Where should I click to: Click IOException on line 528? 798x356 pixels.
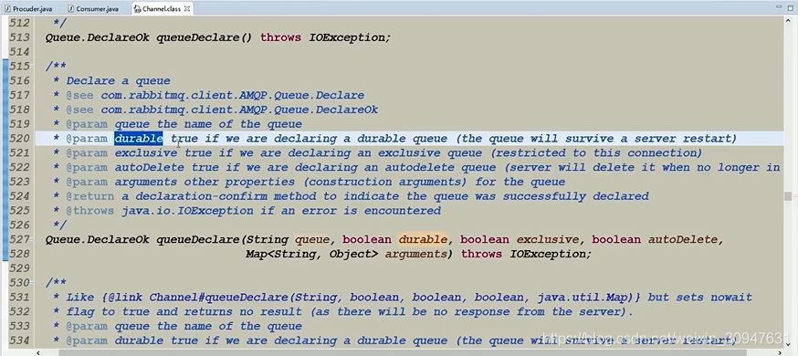coord(548,254)
